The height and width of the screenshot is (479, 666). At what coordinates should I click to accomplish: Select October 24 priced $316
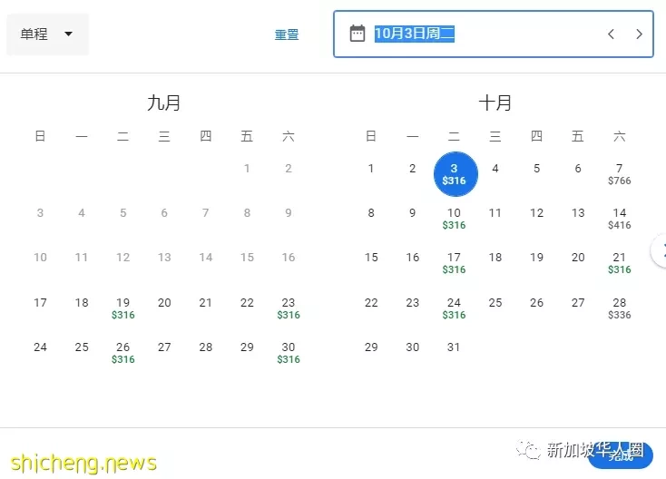(x=454, y=308)
